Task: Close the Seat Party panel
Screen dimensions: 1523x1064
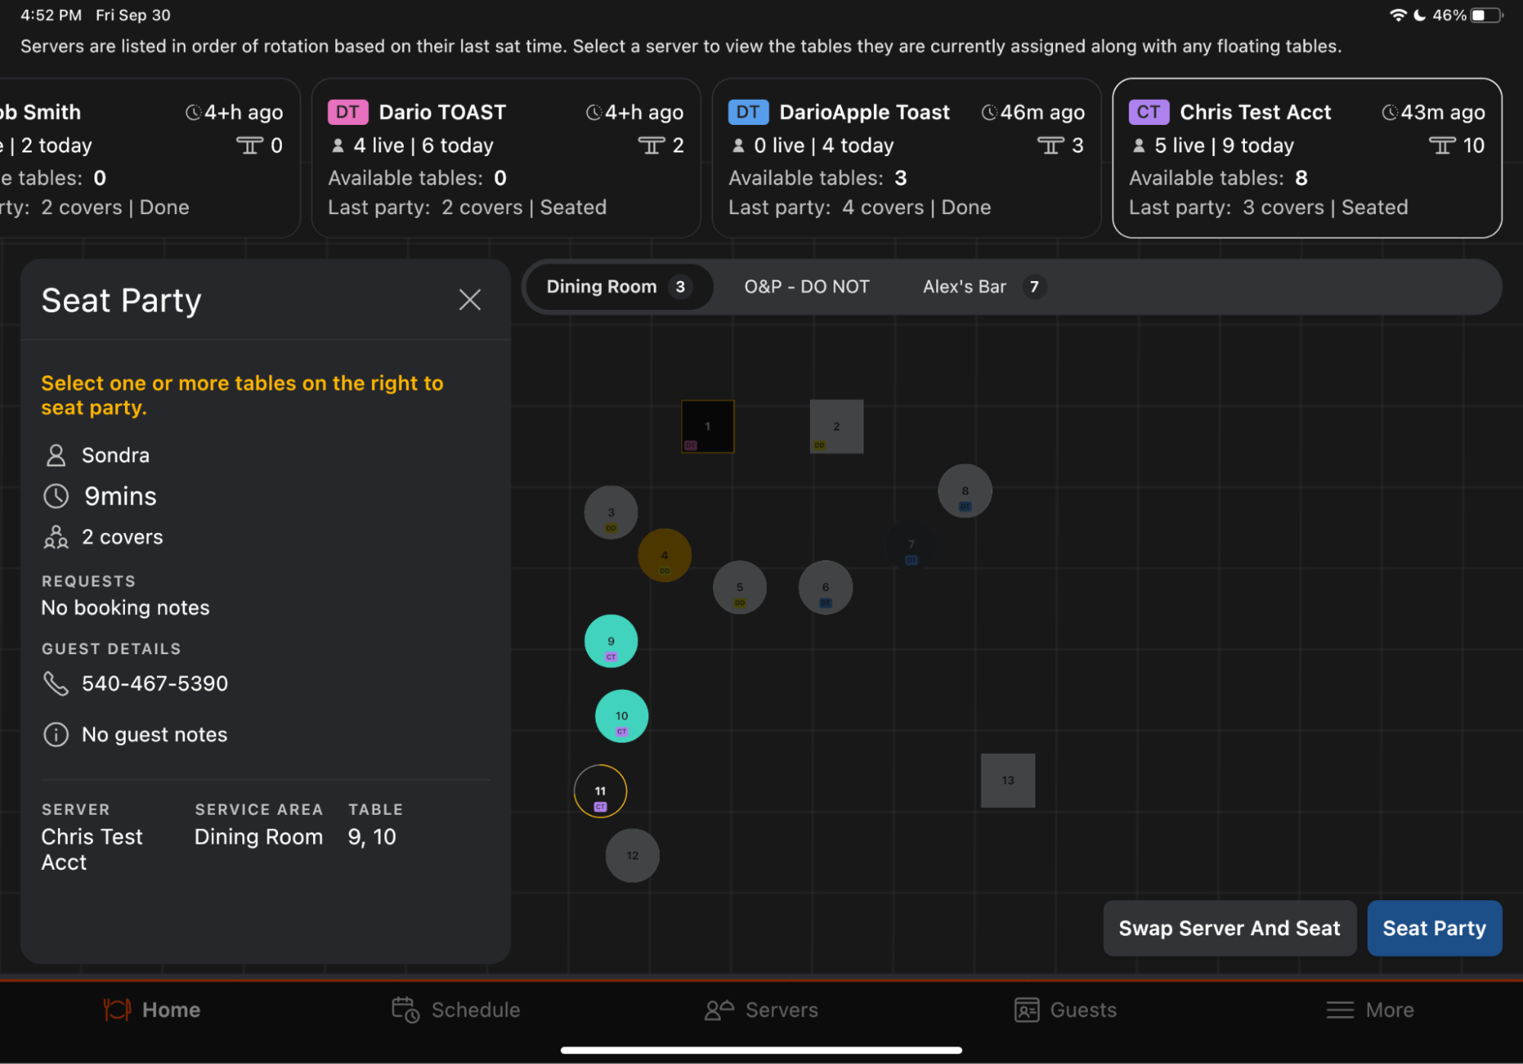Action: pos(469,300)
